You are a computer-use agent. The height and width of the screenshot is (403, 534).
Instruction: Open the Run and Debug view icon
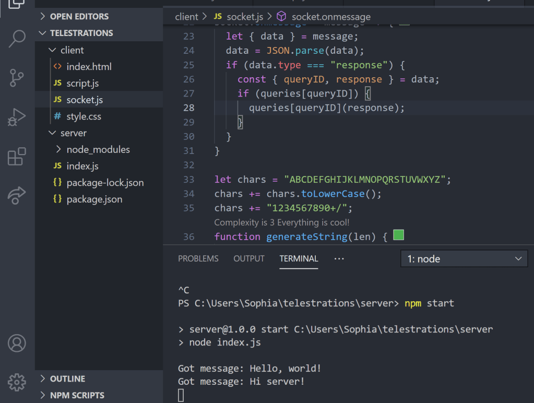[x=17, y=117]
